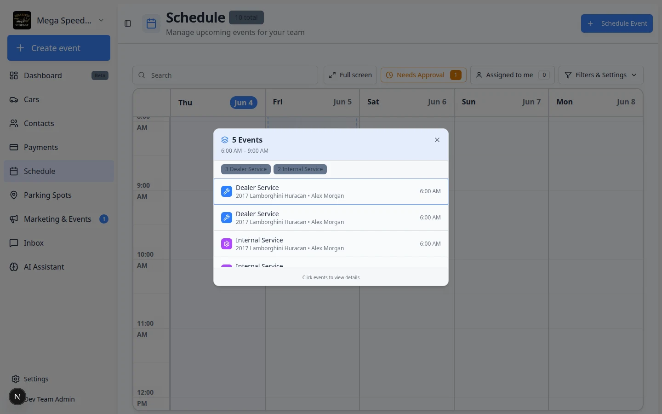Select the Mon Jun 8 column header
This screenshot has width=662, height=414.
click(x=596, y=102)
